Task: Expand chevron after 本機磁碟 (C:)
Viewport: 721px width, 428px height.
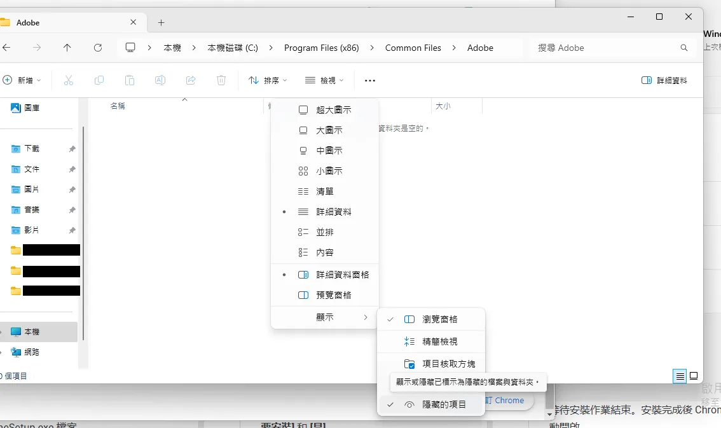Action: coord(271,48)
